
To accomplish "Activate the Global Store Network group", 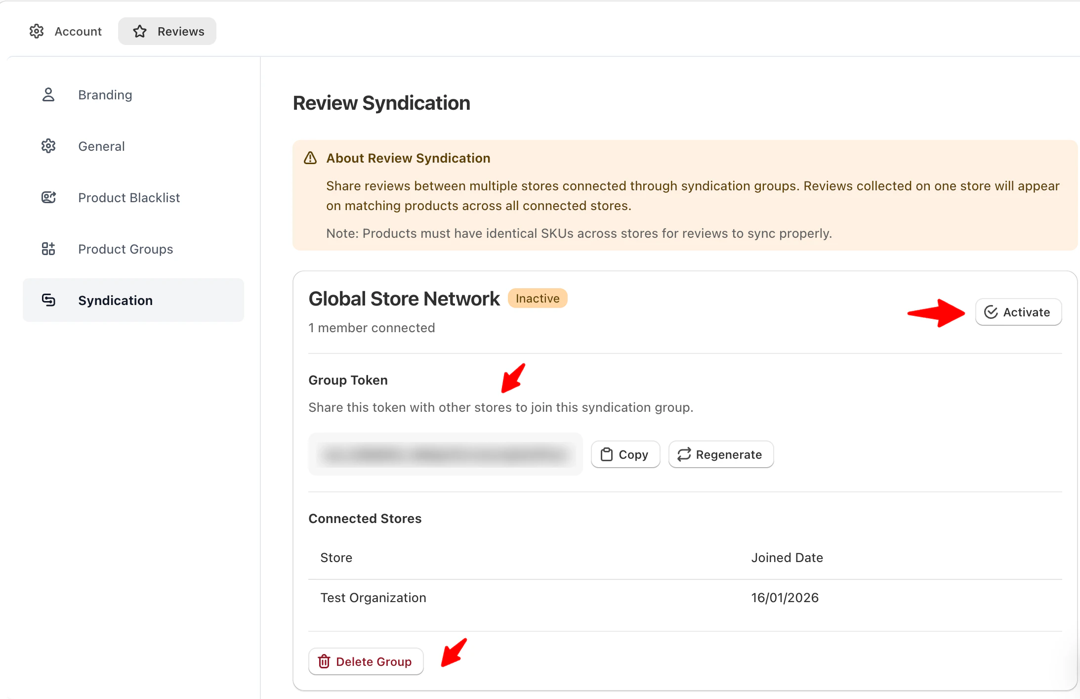I will click(x=1018, y=312).
